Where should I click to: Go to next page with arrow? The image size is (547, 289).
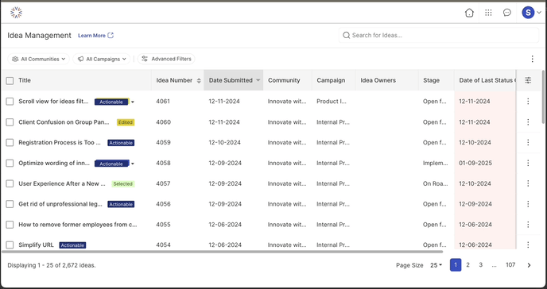[x=530, y=265]
